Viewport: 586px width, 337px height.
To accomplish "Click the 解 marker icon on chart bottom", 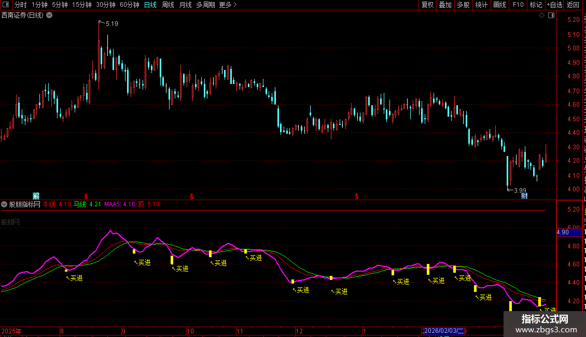I will tap(36, 196).
